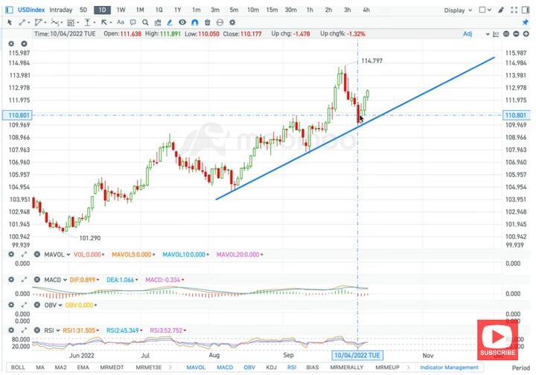The image size is (536, 375).
Task: Open Indicator Management
Action: (x=449, y=368)
